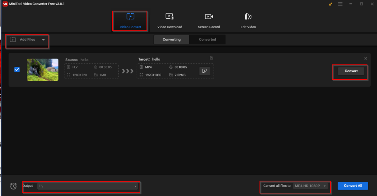Minimize the MiniTool Video Converter window

[x=351, y=4]
